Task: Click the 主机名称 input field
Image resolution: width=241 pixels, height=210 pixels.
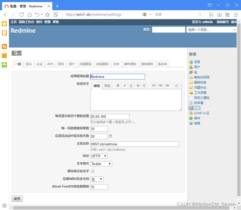Action: (135, 144)
